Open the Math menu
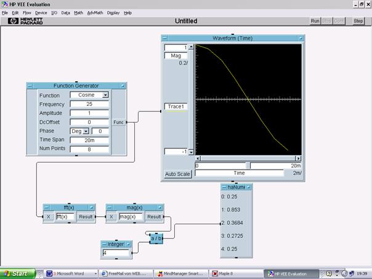 (x=79, y=13)
